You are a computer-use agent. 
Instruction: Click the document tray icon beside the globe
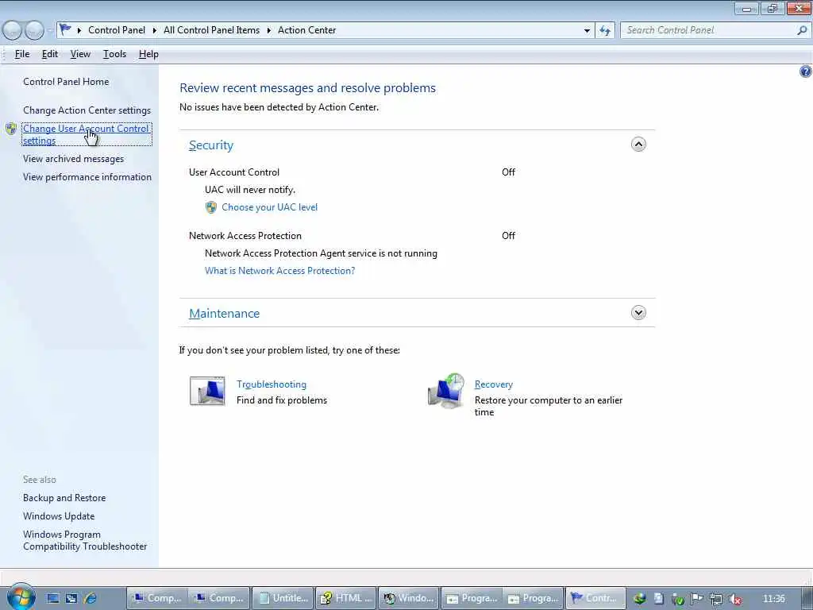(x=658, y=599)
